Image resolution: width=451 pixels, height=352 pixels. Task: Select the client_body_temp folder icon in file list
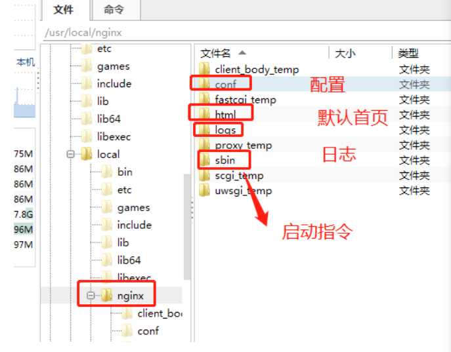tap(205, 69)
